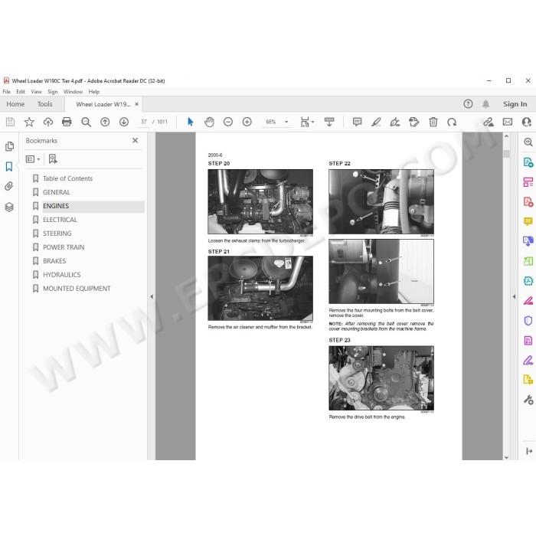Open the Edit menu
Viewport: 536px width, 536px height.
pos(21,92)
